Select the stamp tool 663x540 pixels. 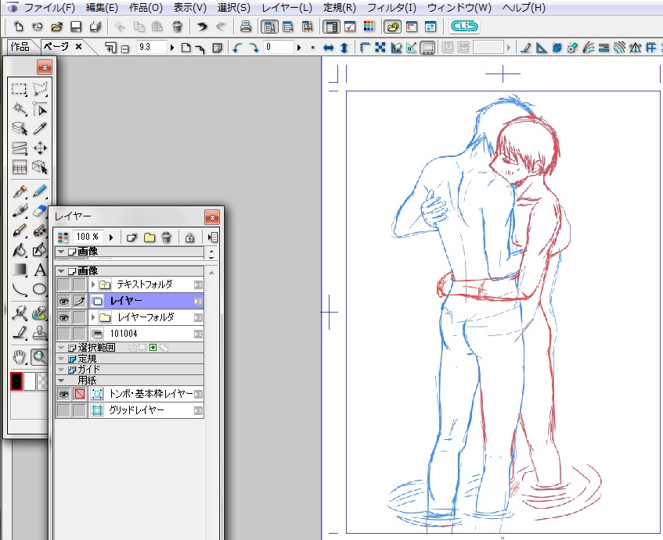40,333
